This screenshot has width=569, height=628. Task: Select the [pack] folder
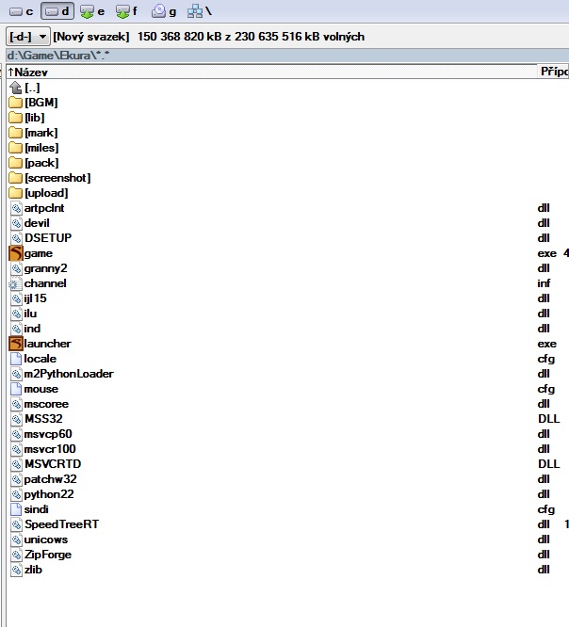pos(41,163)
